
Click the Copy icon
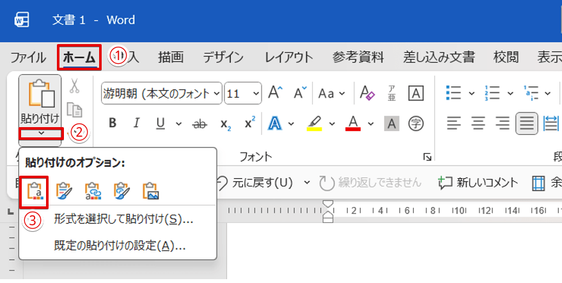75,110
